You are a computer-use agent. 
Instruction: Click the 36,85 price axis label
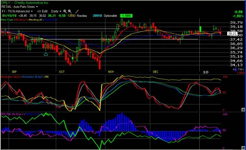pyautogui.click(x=236, y=44)
